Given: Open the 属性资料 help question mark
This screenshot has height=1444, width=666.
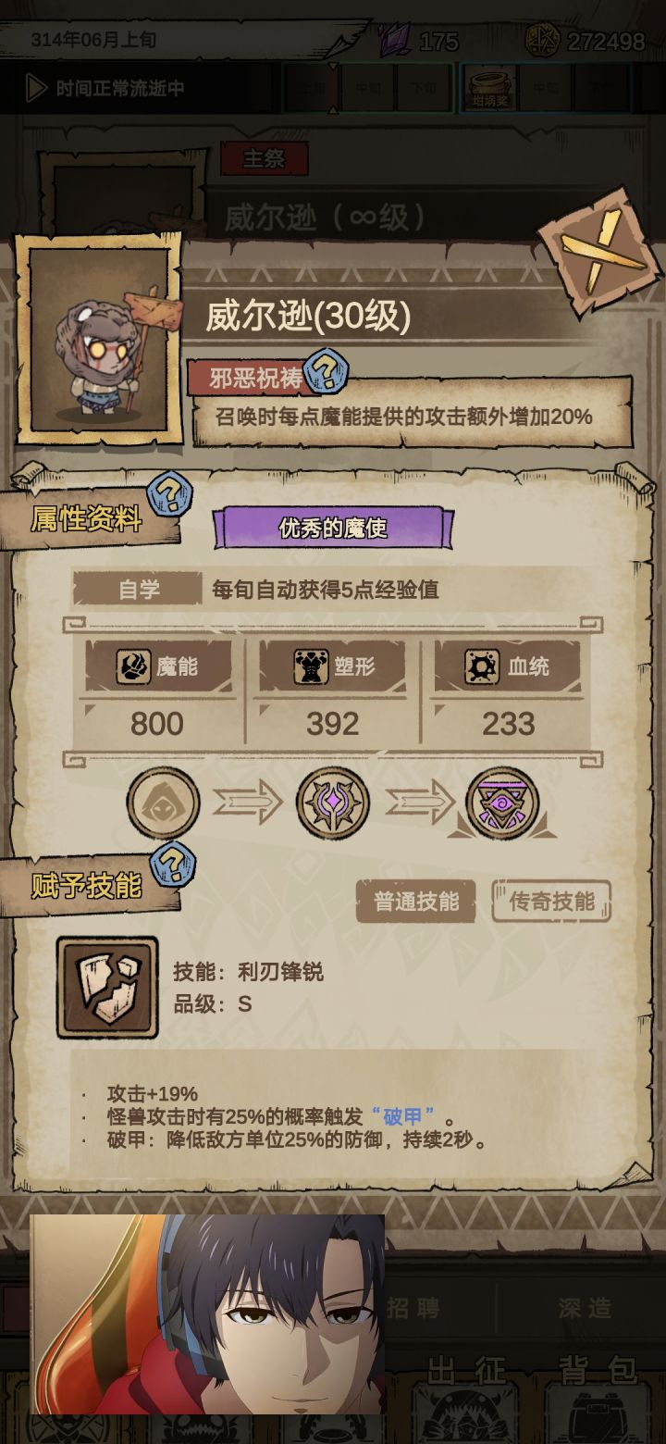Looking at the screenshot, I should click(x=170, y=493).
